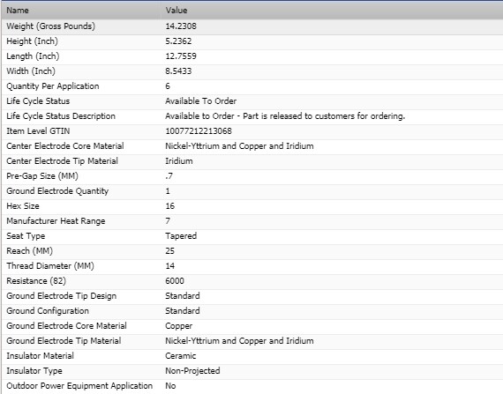Select the Item Level GTIN number
The width and height of the screenshot is (503, 394).
coord(199,131)
